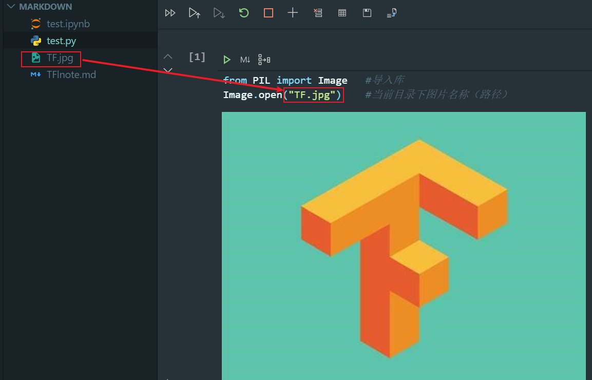Save the notebook with the disk icon

tap(367, 13)
